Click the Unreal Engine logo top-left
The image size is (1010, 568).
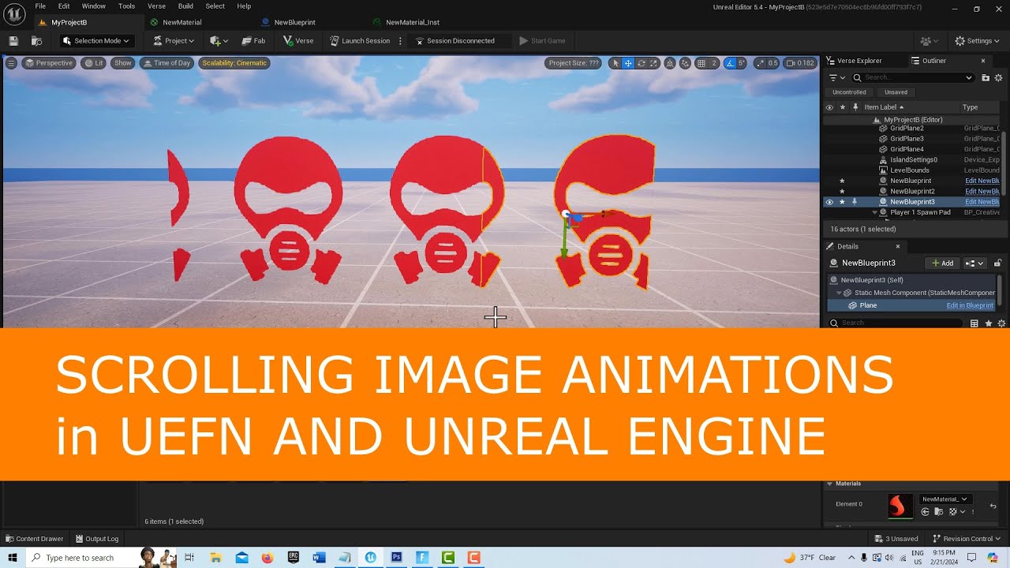14,13
